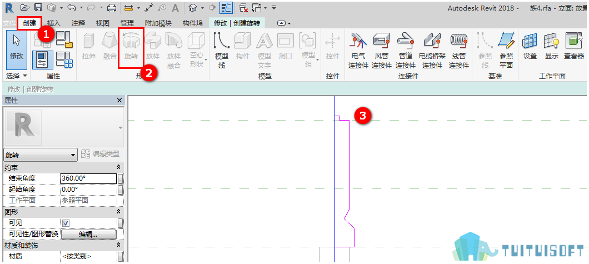Collapse the Constraints (约束) section

(119, 167)
